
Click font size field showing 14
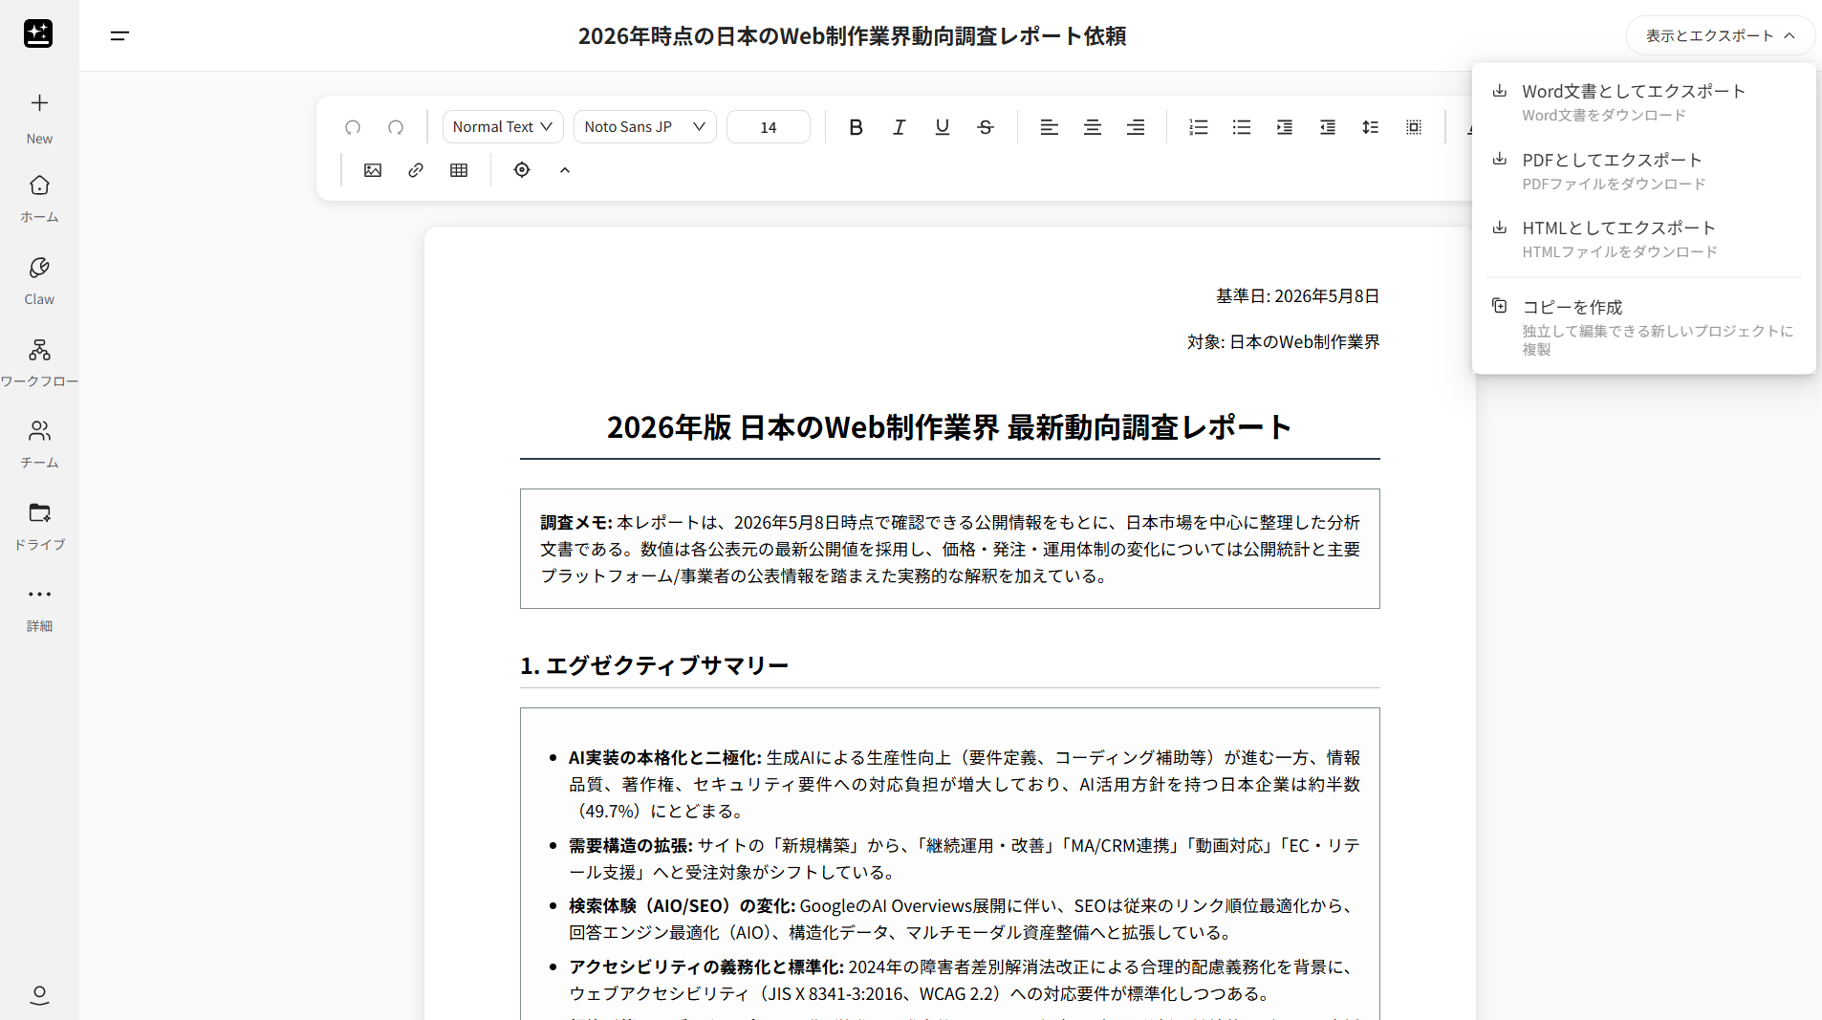769,127
